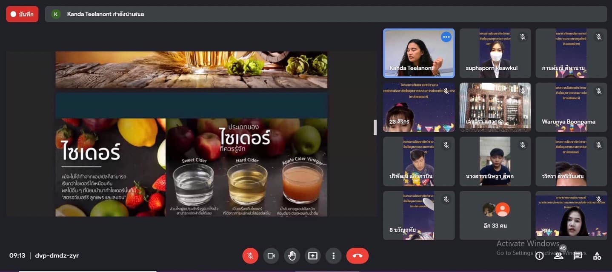
Task: Open the activities shapes icon
Action: click(597, 255)
